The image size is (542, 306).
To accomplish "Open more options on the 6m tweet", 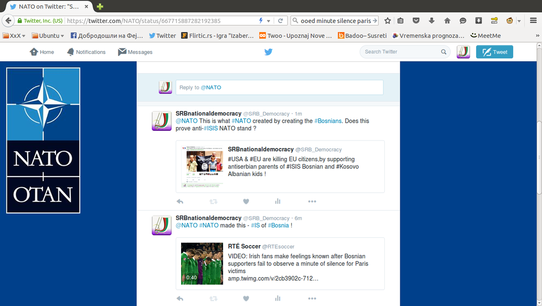I will [x=312, y=298].
